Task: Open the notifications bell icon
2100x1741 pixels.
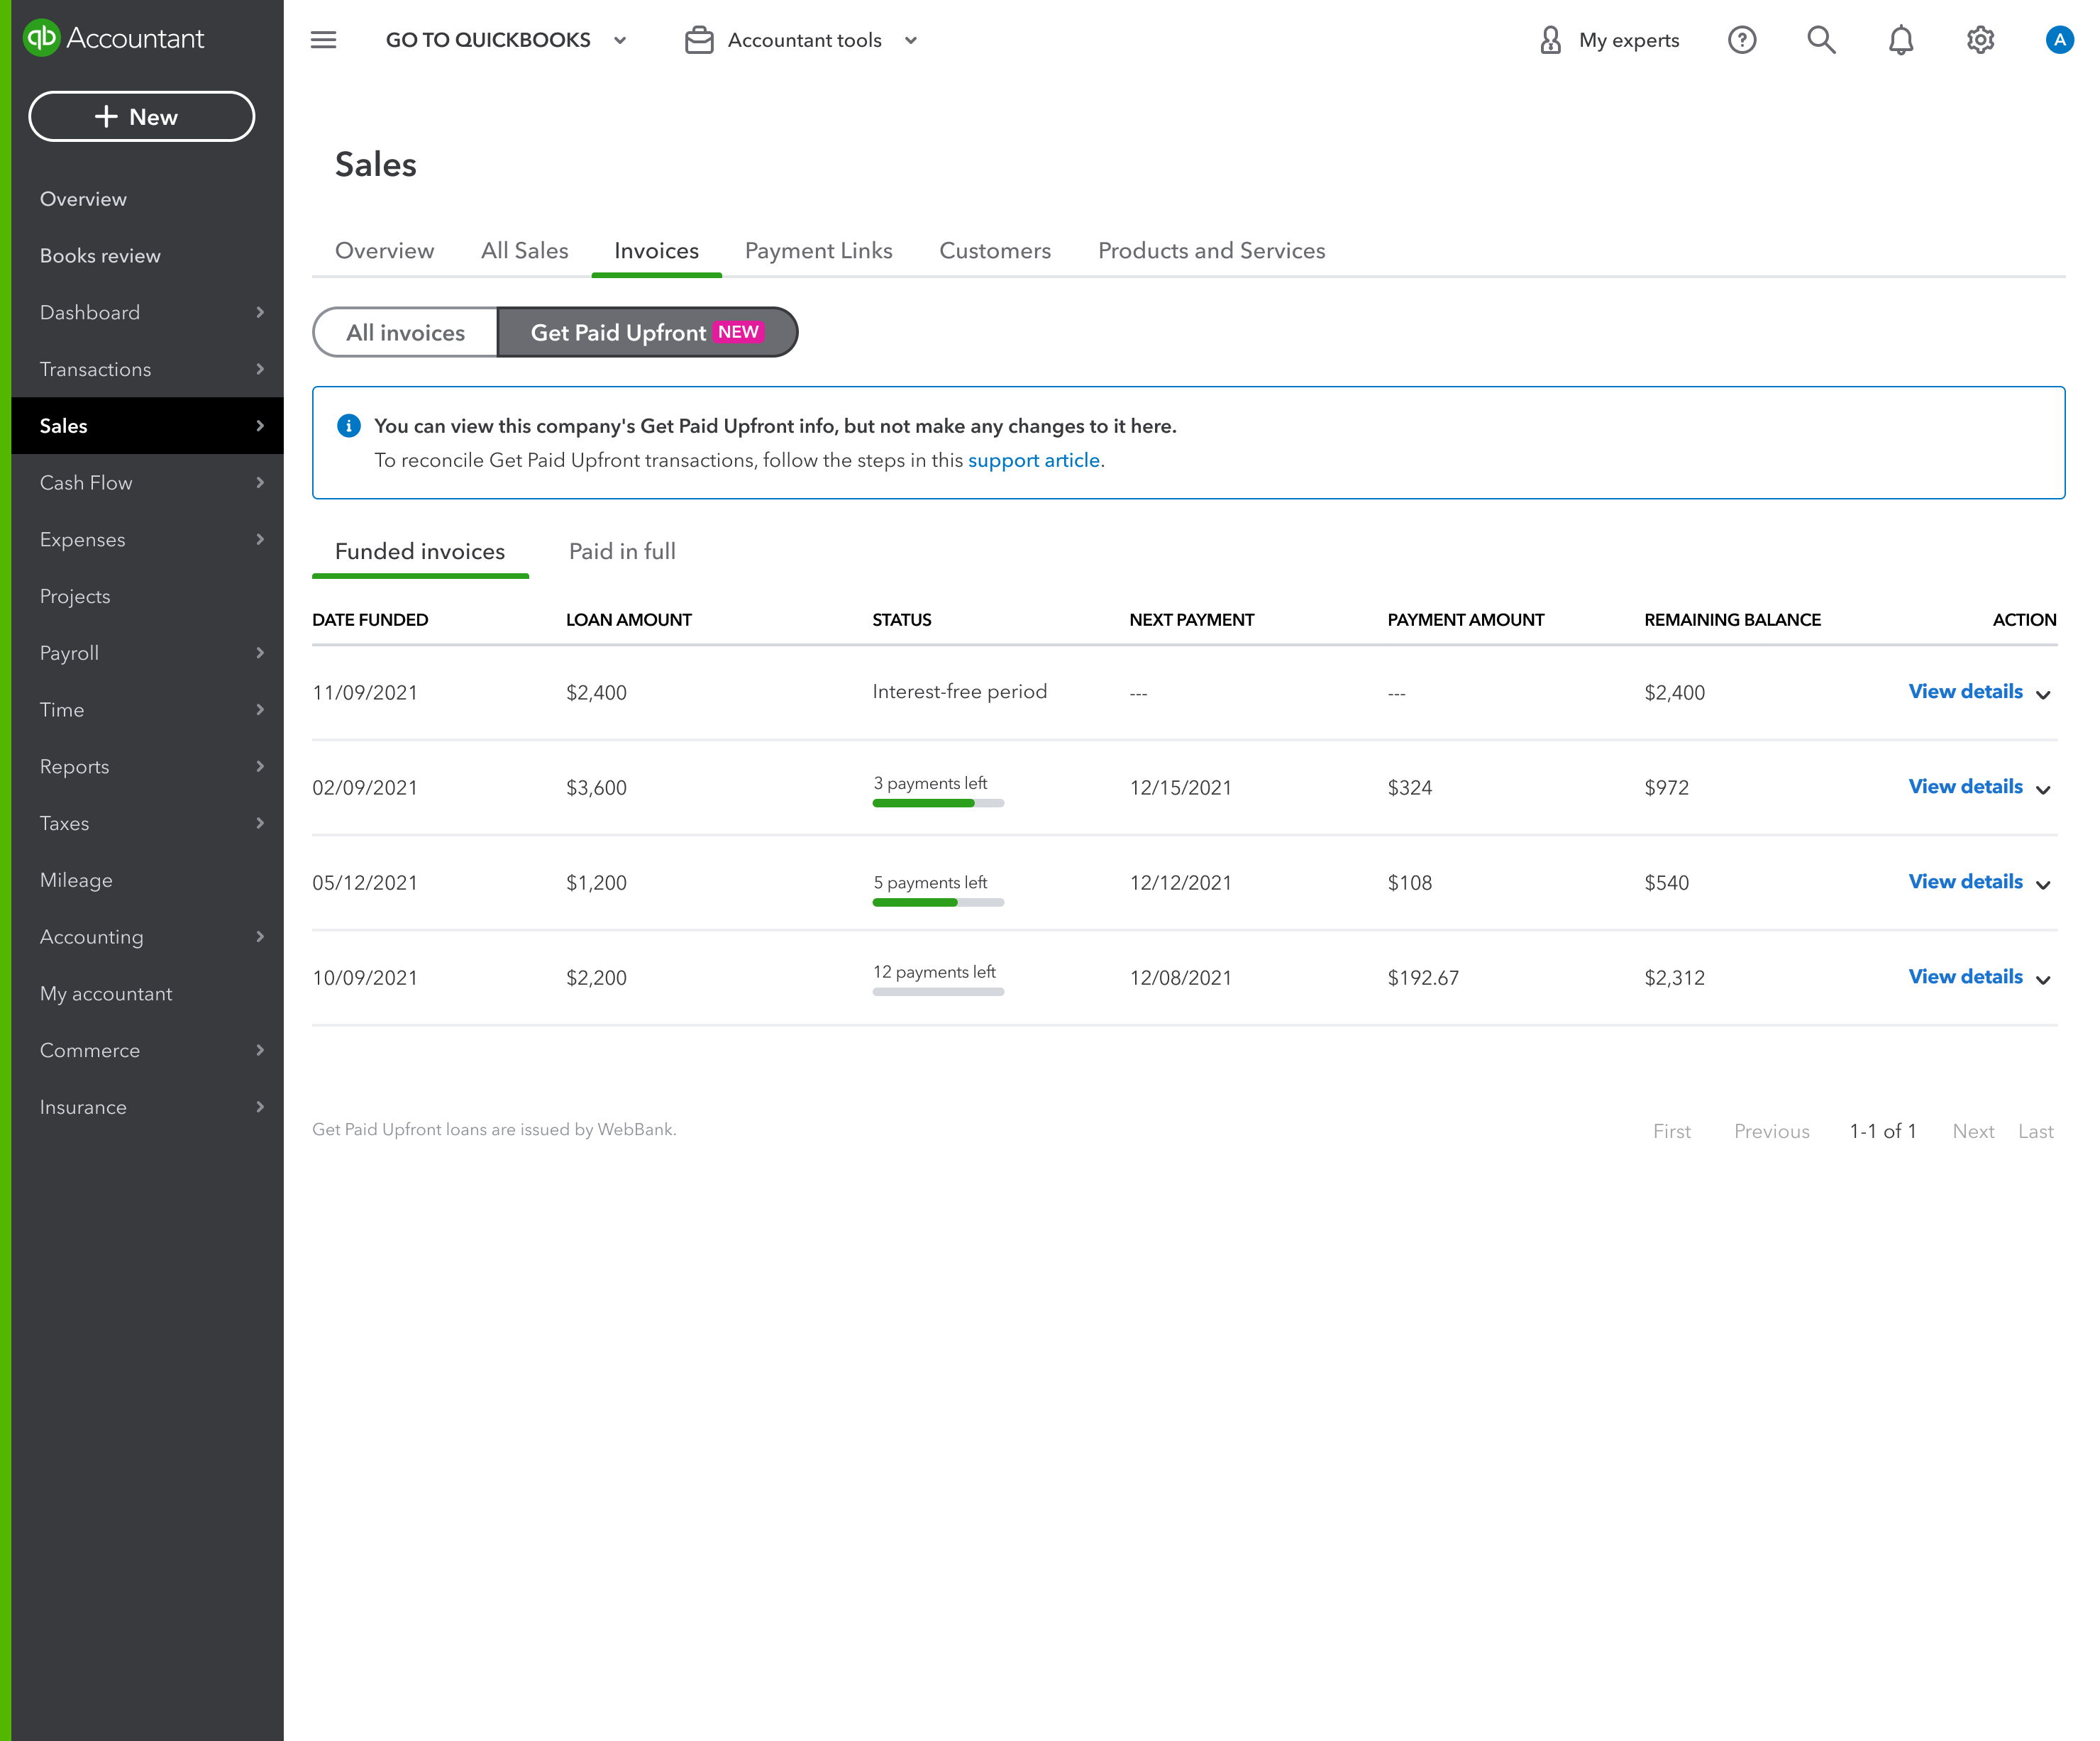Action: tap(1901, 40)
